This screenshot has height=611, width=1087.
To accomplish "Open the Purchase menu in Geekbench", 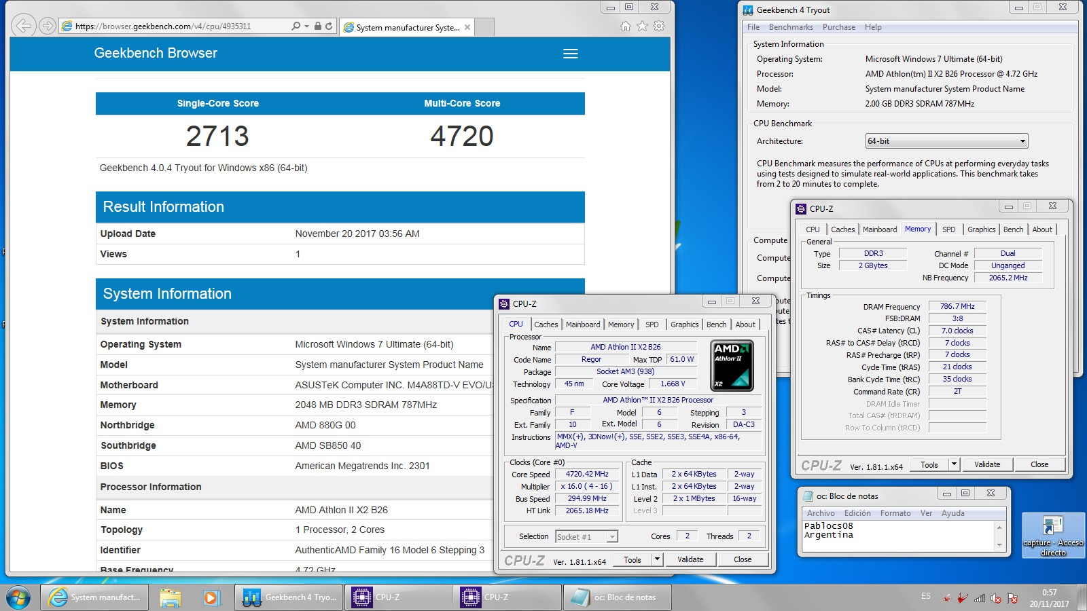I will click(x=839, y=27).
